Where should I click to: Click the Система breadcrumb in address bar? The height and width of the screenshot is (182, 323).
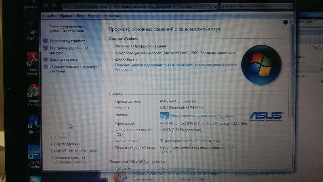click(185, 6)
